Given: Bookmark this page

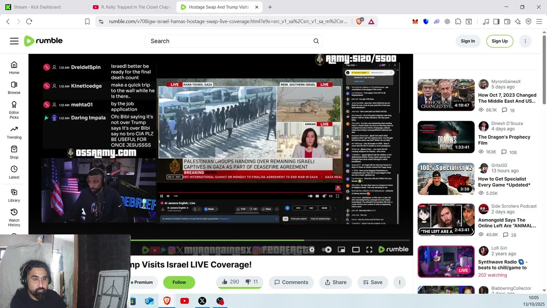Looking at the screenshot, I should [87, 21].
